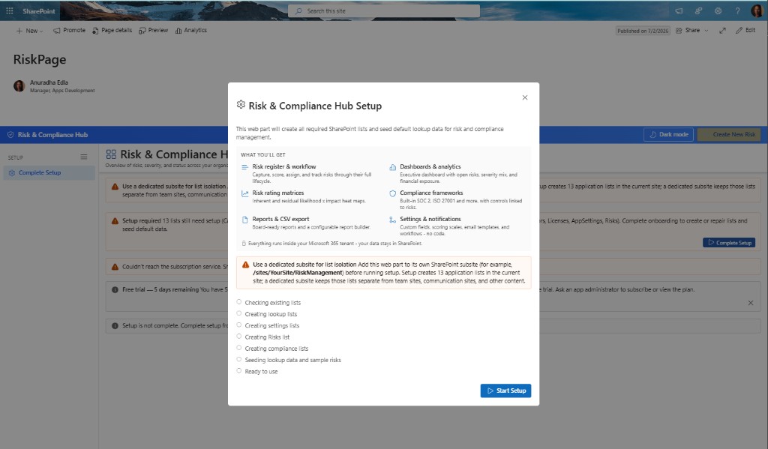Screen dimensions: 768x449
Task: Select the Seeding lookup data step
Action: point(289,360)
